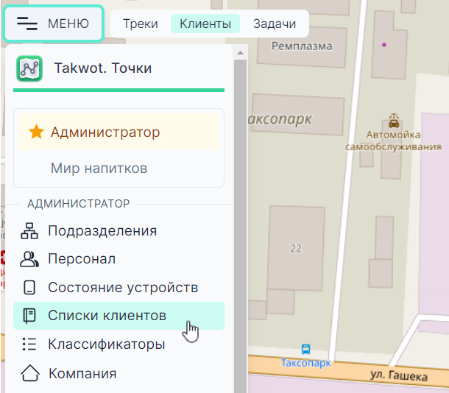Click the Персонал people icon
Image resolution: width=449 pixels, height=393 pixels.
point(29,259)
